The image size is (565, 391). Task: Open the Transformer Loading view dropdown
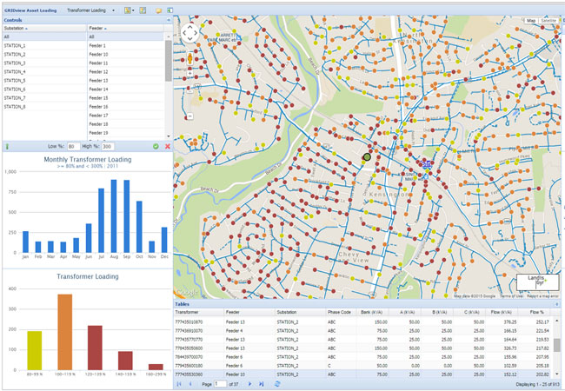click(90, 10)
